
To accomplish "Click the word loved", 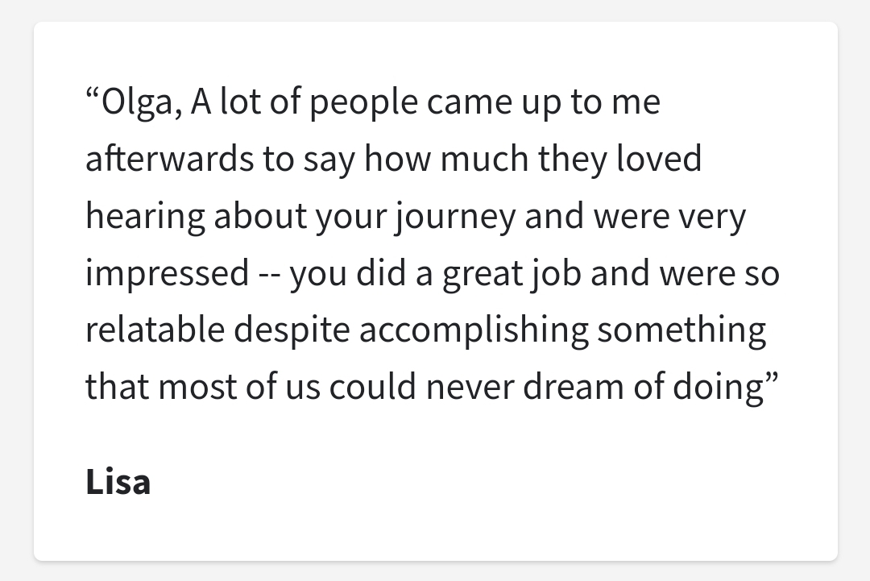I will 659,159.
